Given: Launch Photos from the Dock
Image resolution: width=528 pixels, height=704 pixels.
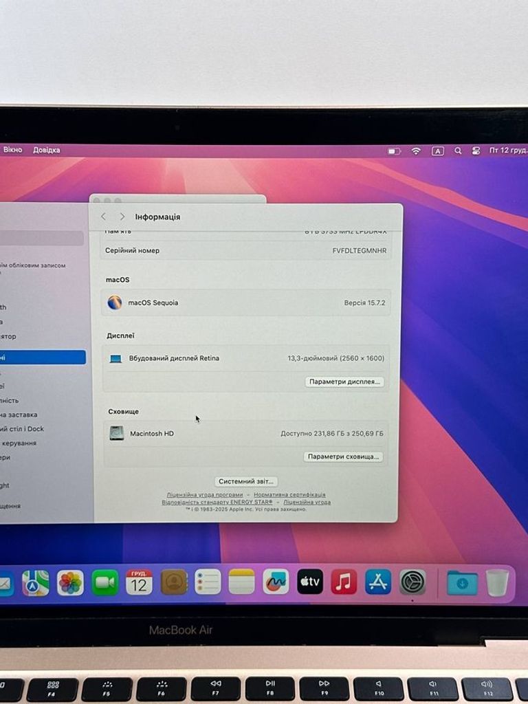Looking at the screenshot, I should click(x=71, y=582).
